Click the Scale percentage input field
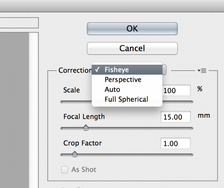 pos(175,90)
